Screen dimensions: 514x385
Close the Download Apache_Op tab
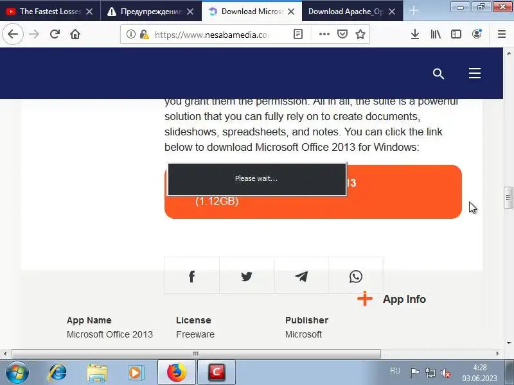point(392,12)
